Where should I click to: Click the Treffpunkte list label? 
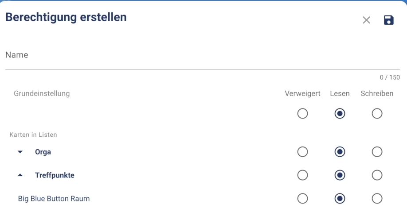coord(55,175)
